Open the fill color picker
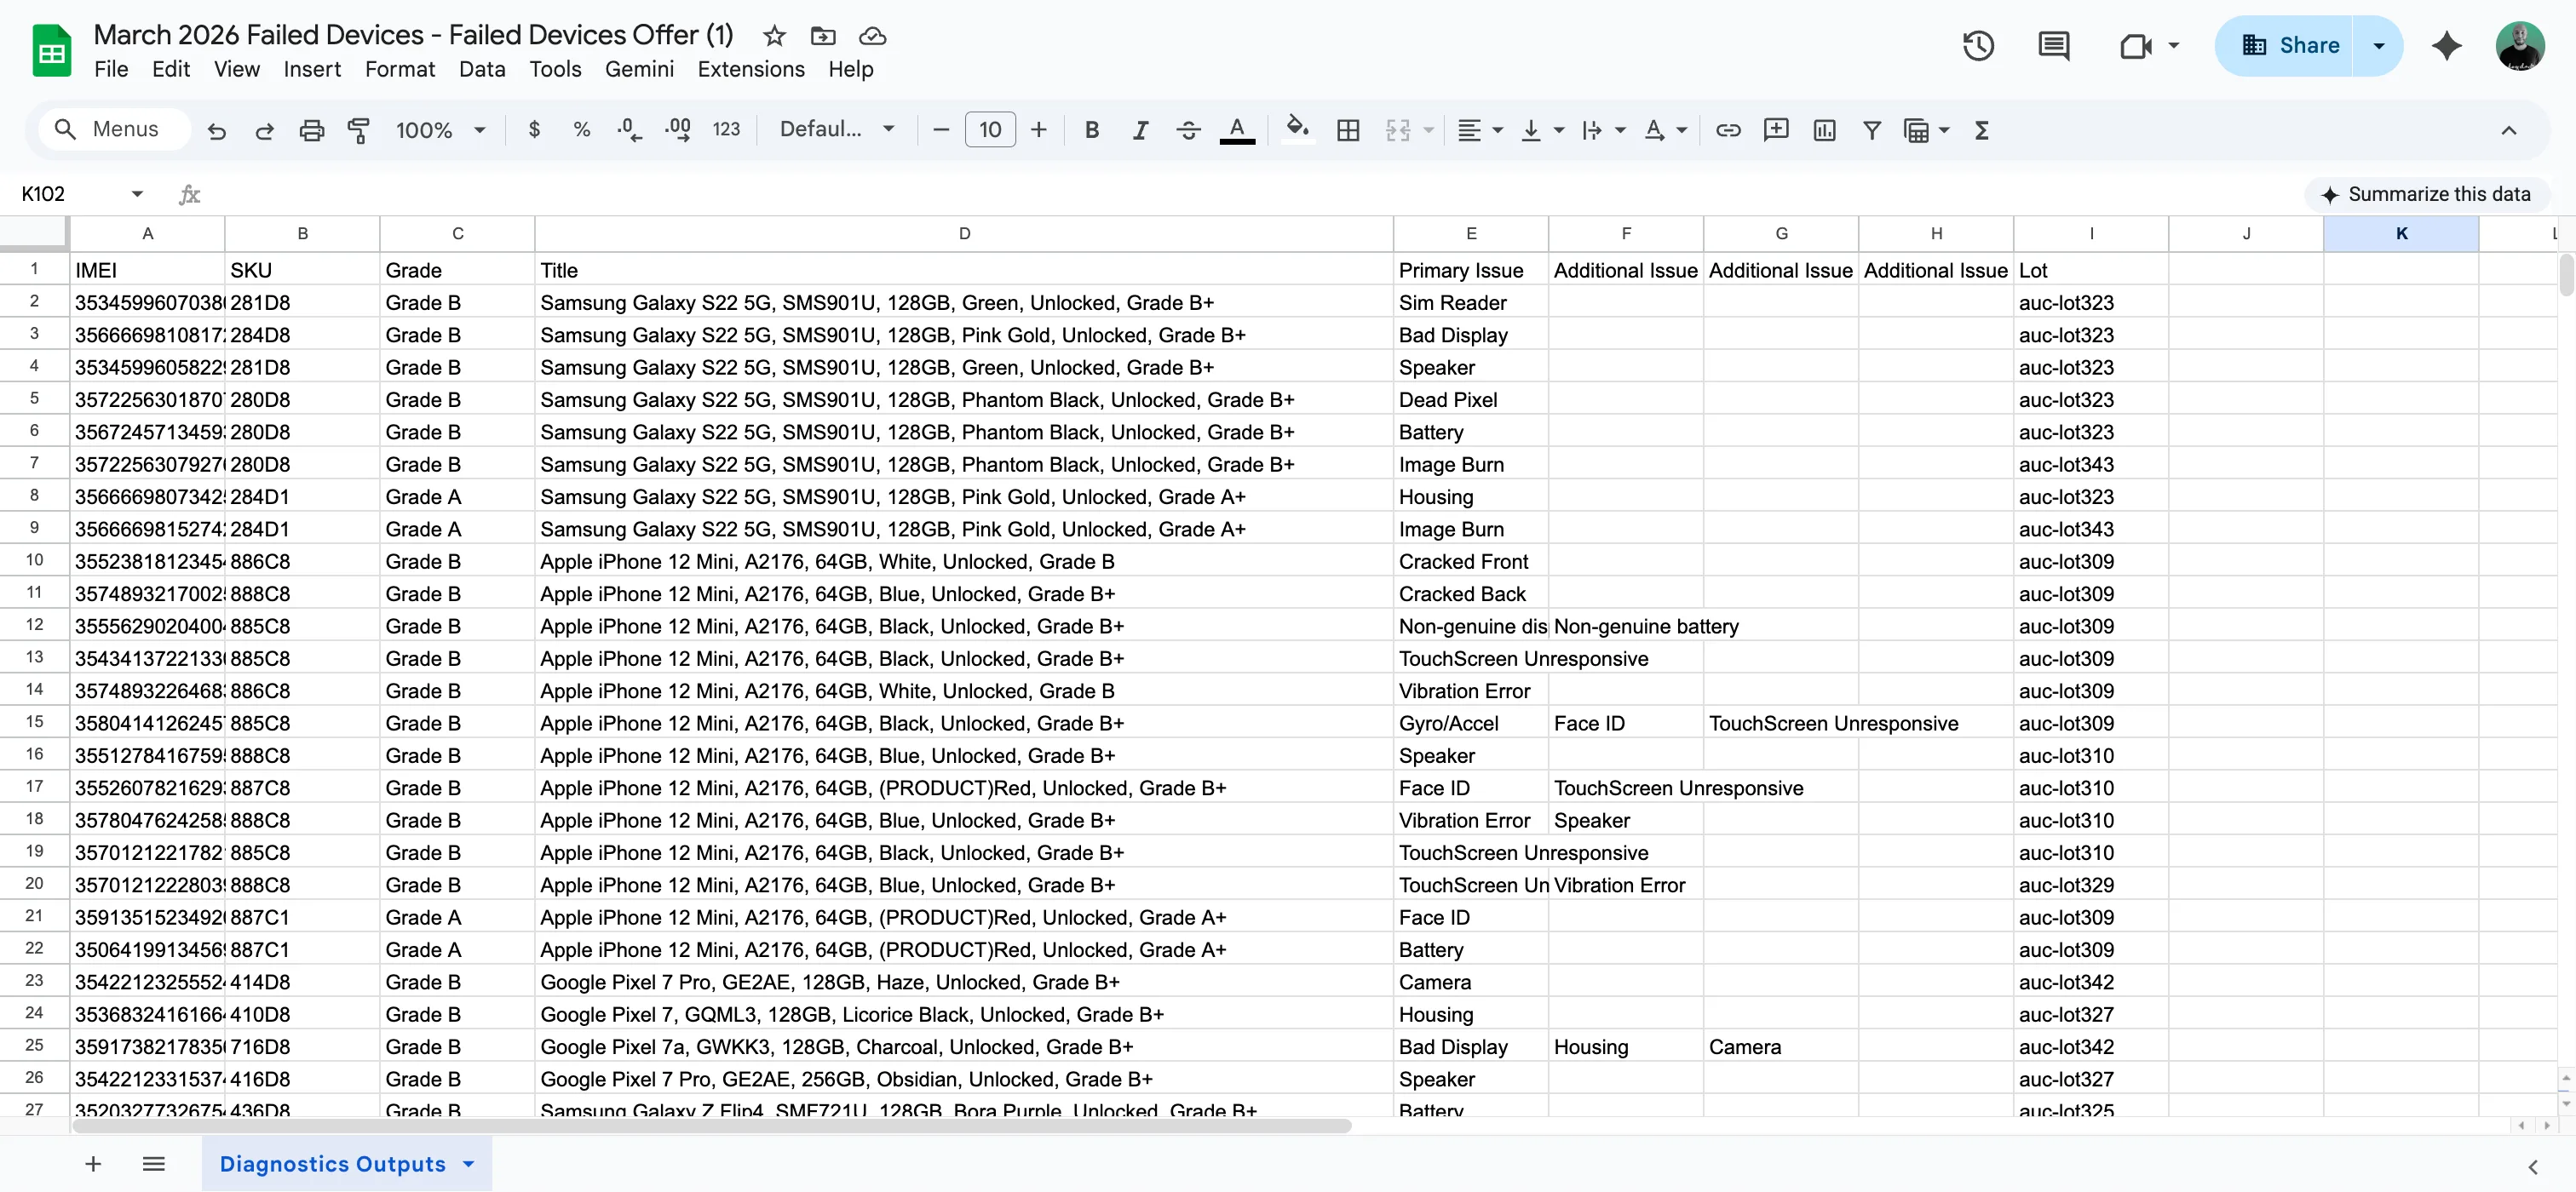 1297,130
